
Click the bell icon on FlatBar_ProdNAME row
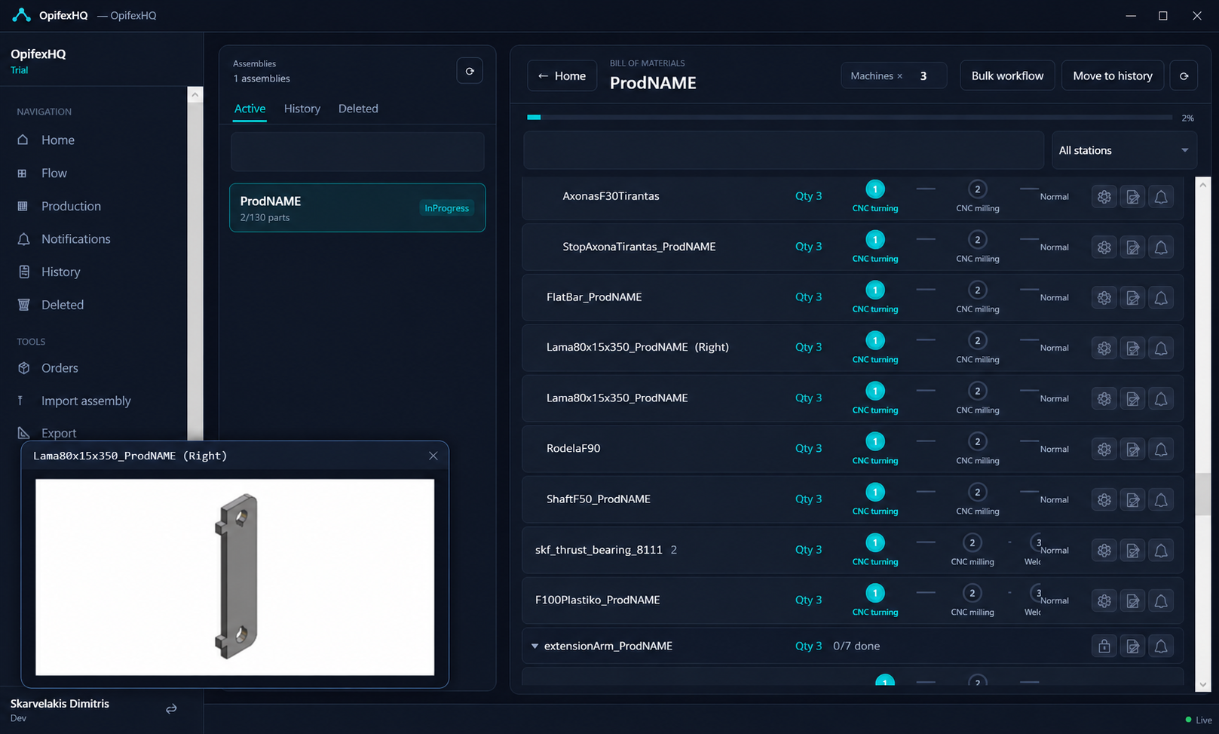coord(1161,298)
